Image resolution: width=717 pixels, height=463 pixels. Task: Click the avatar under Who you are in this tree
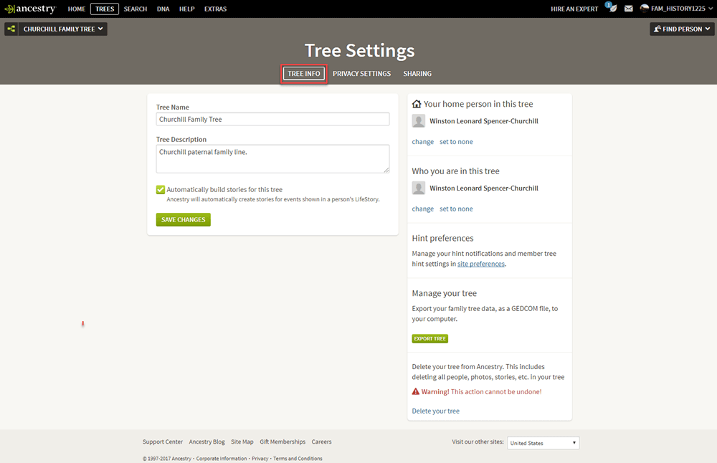(419, 188)
